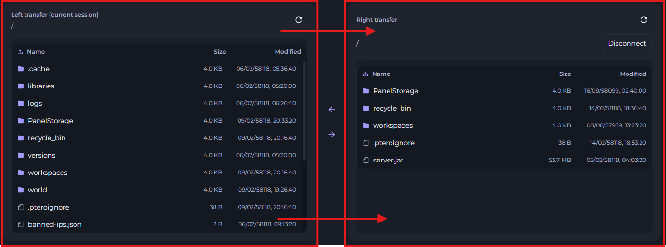The image size is (666, 247).
Task: Click upload icon in right panel header
Action: pos(365,74)
